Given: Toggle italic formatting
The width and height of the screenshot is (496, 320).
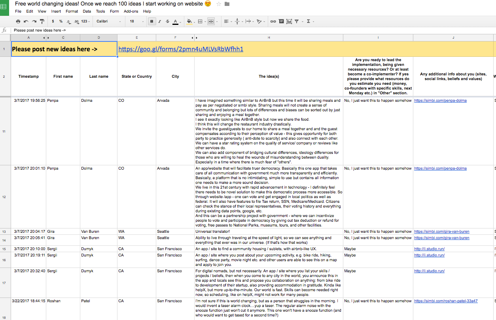Looking at the screenshot, I should (x=160, y=21).
